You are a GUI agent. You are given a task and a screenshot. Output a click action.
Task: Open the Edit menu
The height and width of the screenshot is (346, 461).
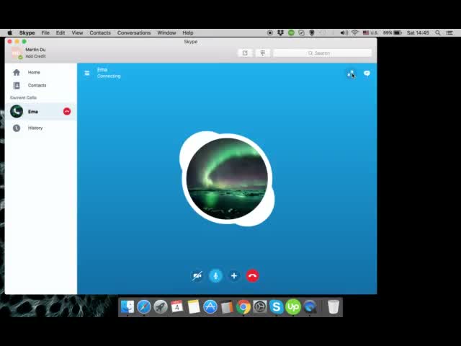pos(61,32)
